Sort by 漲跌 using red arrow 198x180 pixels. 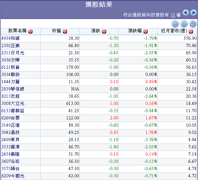(x=104, y=31)
